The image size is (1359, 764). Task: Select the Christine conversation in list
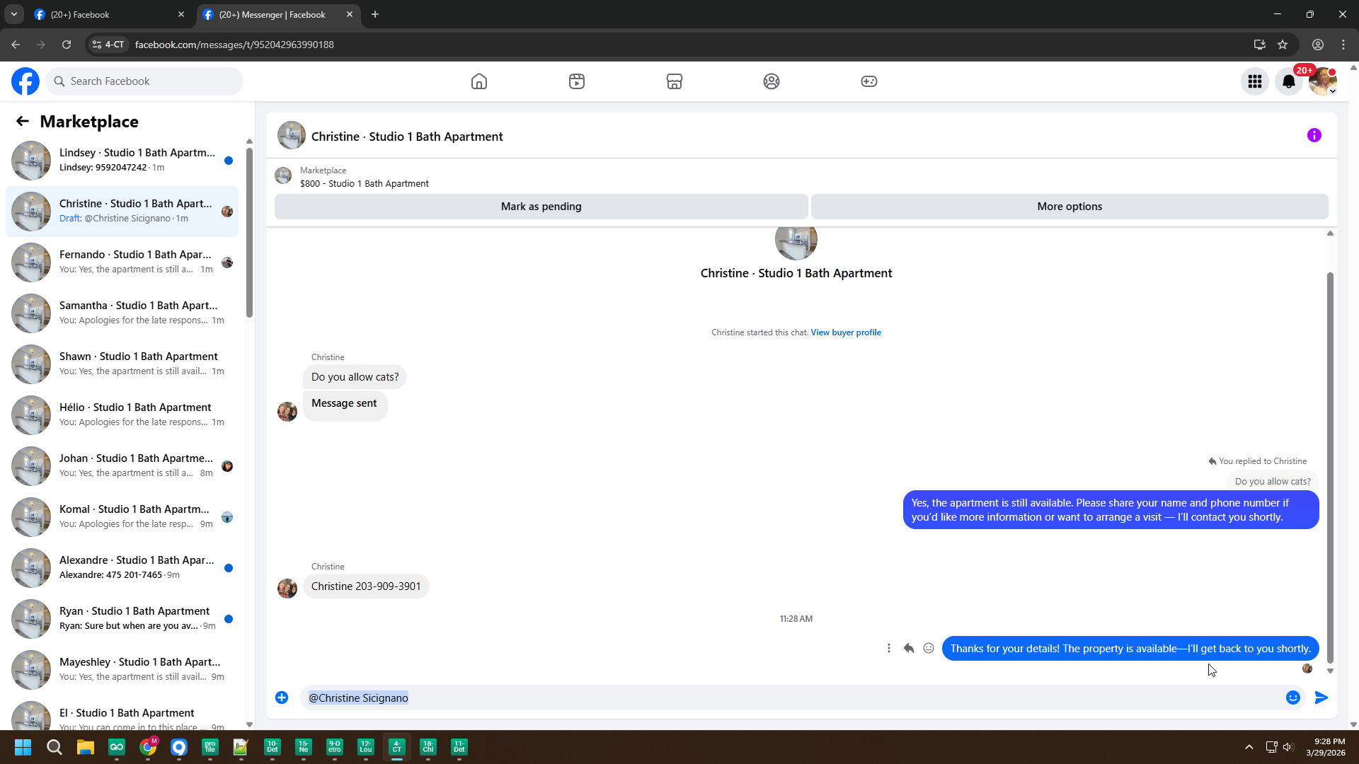122,212
